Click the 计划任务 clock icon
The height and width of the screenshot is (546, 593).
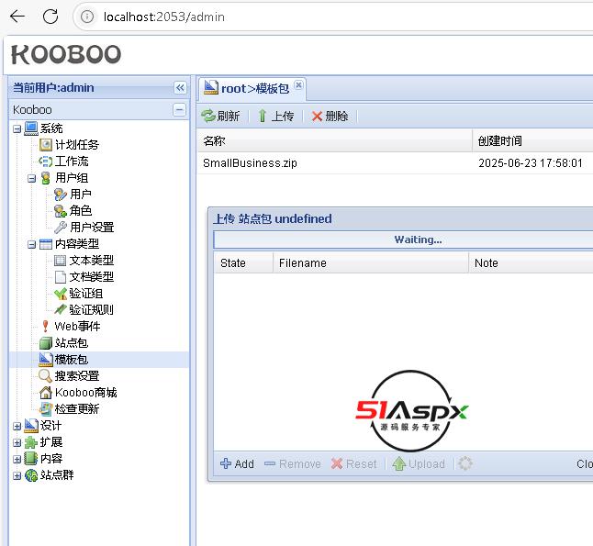46,144
